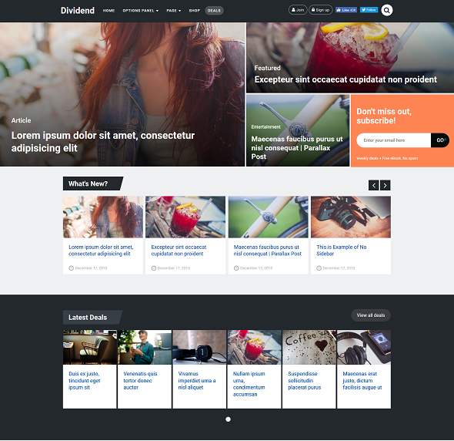Screen dimensions: 454x441
Task: Open the Home menu item
Action: coord(108,11)
